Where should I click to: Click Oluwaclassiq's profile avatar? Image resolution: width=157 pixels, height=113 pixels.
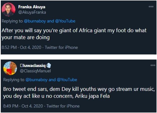[x=10, y=68]
